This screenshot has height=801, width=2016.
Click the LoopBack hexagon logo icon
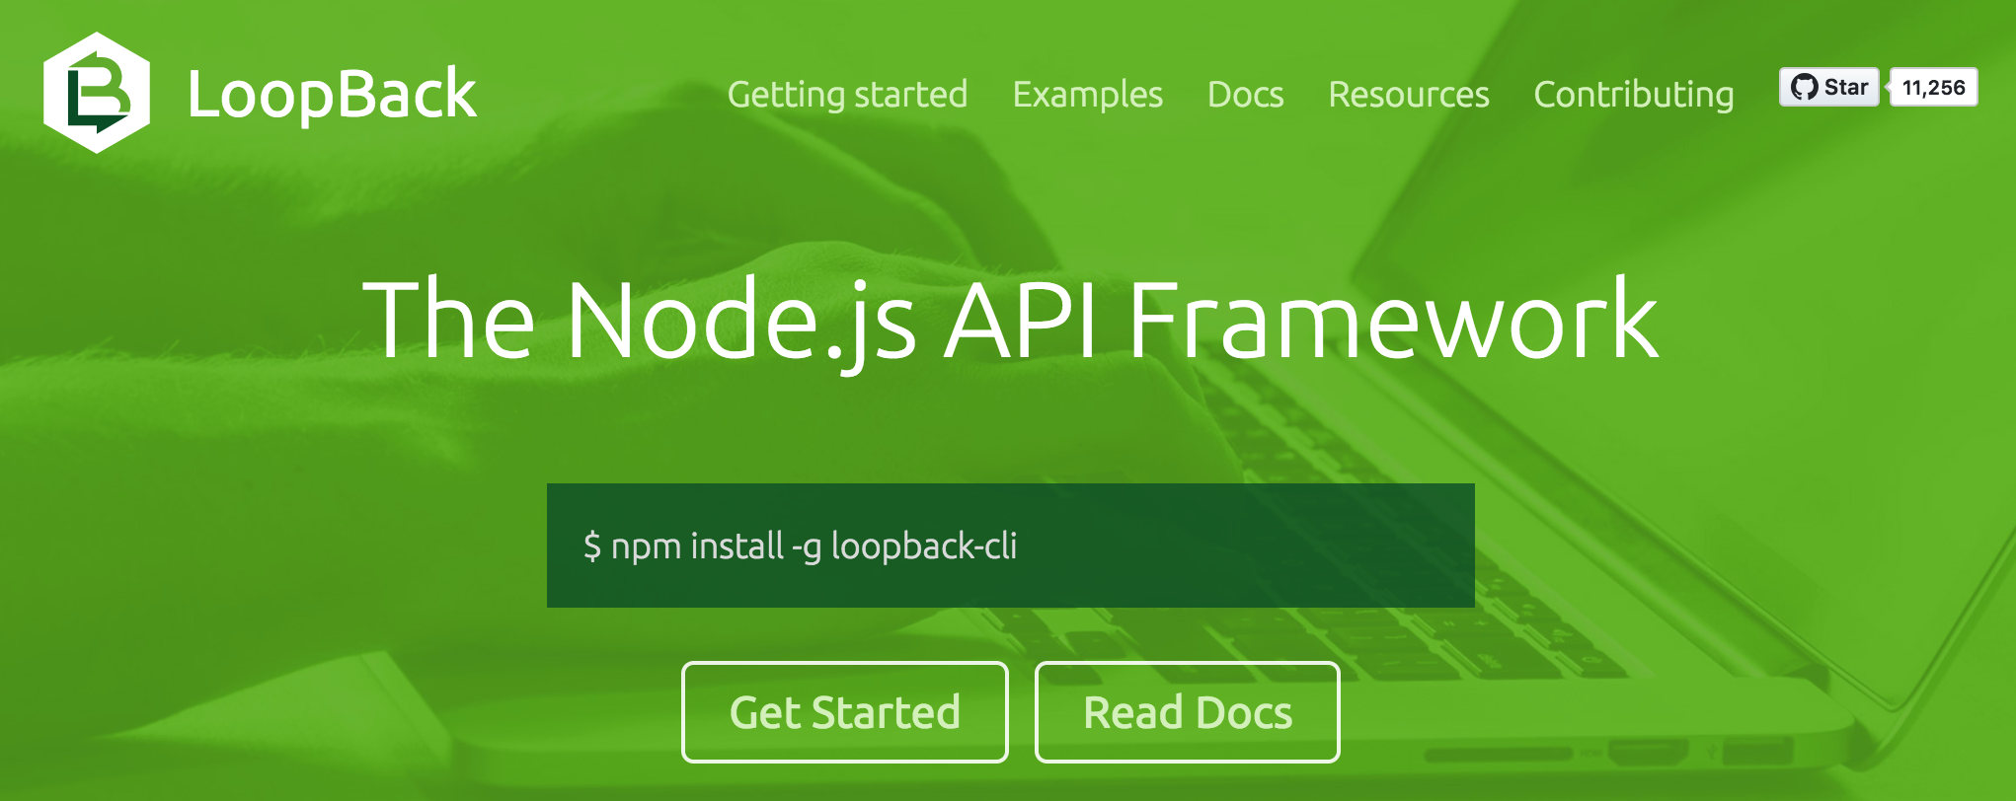point(97,93)
